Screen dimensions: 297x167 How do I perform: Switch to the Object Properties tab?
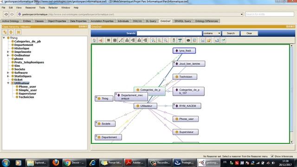coord(57,21)
